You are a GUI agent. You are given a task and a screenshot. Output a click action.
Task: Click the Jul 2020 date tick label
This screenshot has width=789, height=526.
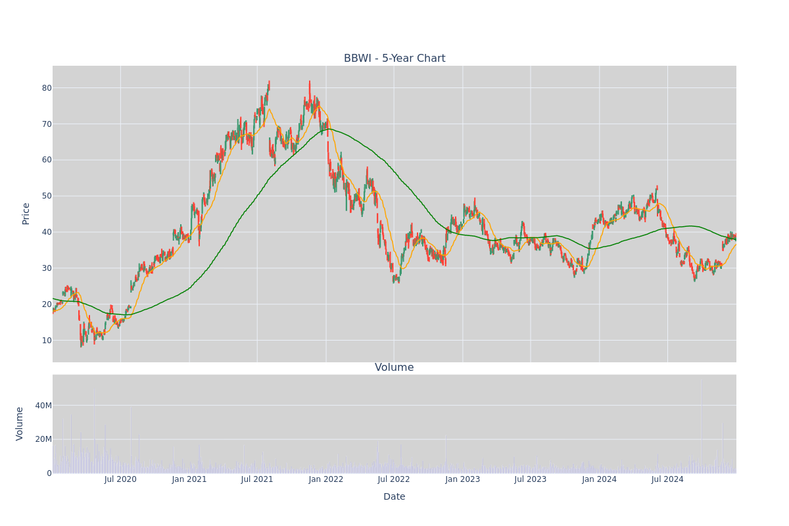click(x=120, y=479)
